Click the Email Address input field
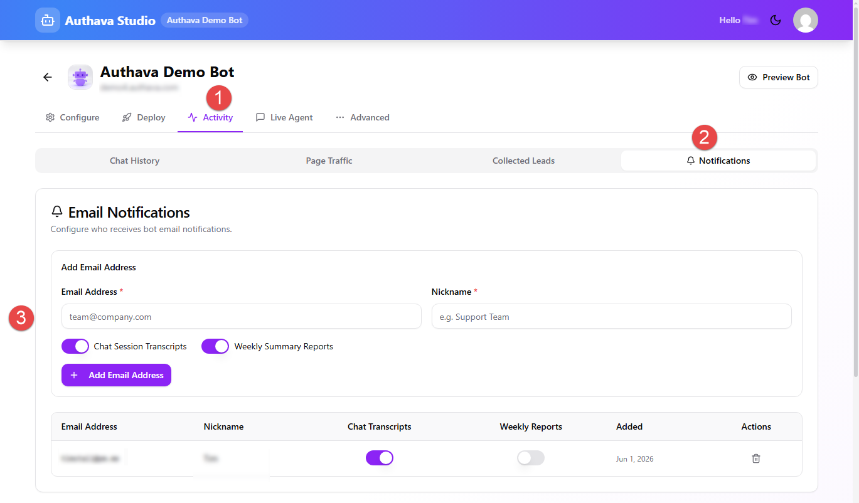Screen dimensions: 859x503 pos(242,317)
